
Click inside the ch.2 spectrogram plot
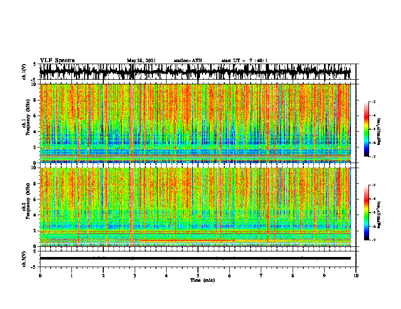click(x=195, y=207)
